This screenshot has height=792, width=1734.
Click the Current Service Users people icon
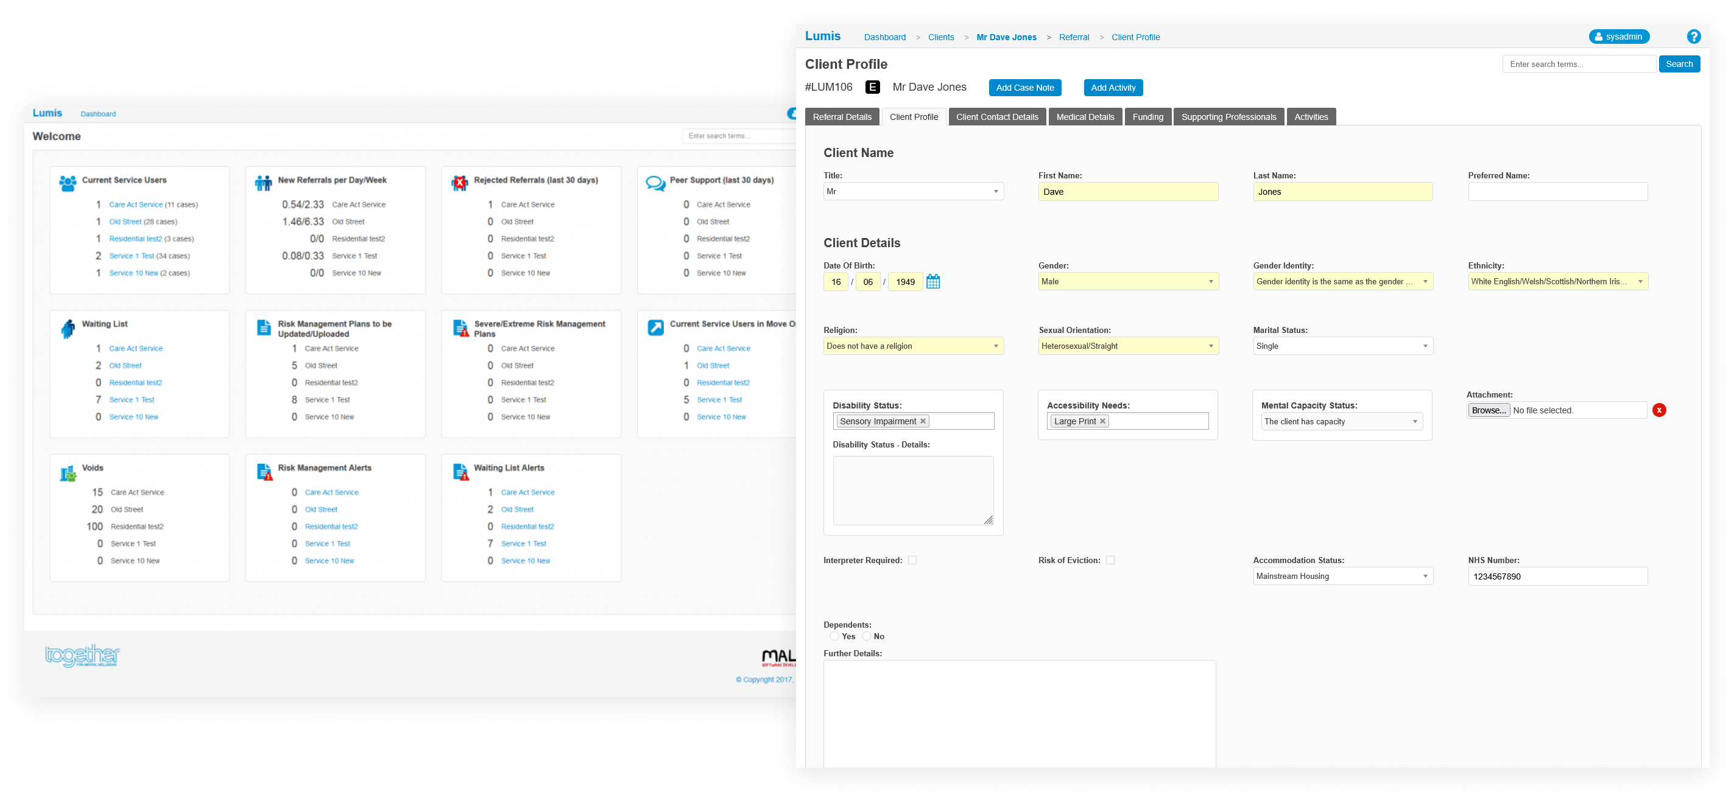click(68, 183)
